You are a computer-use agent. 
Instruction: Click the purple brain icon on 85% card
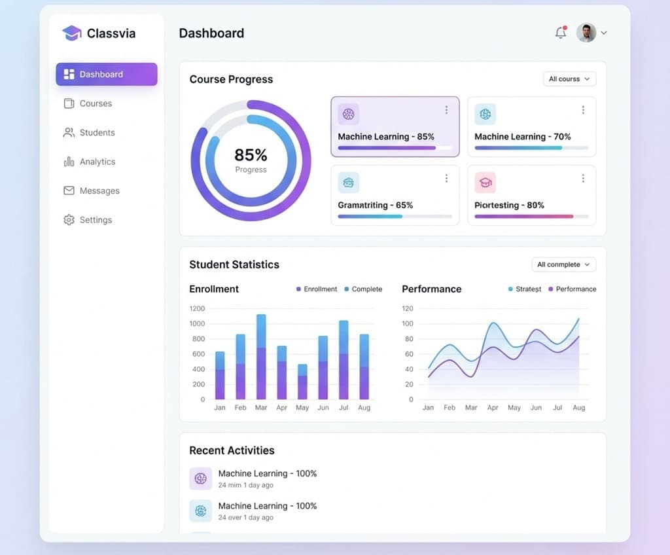349,114
